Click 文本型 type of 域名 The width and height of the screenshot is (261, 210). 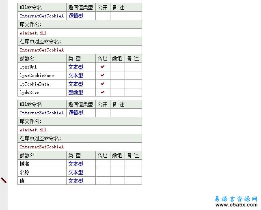click(76, 164)
